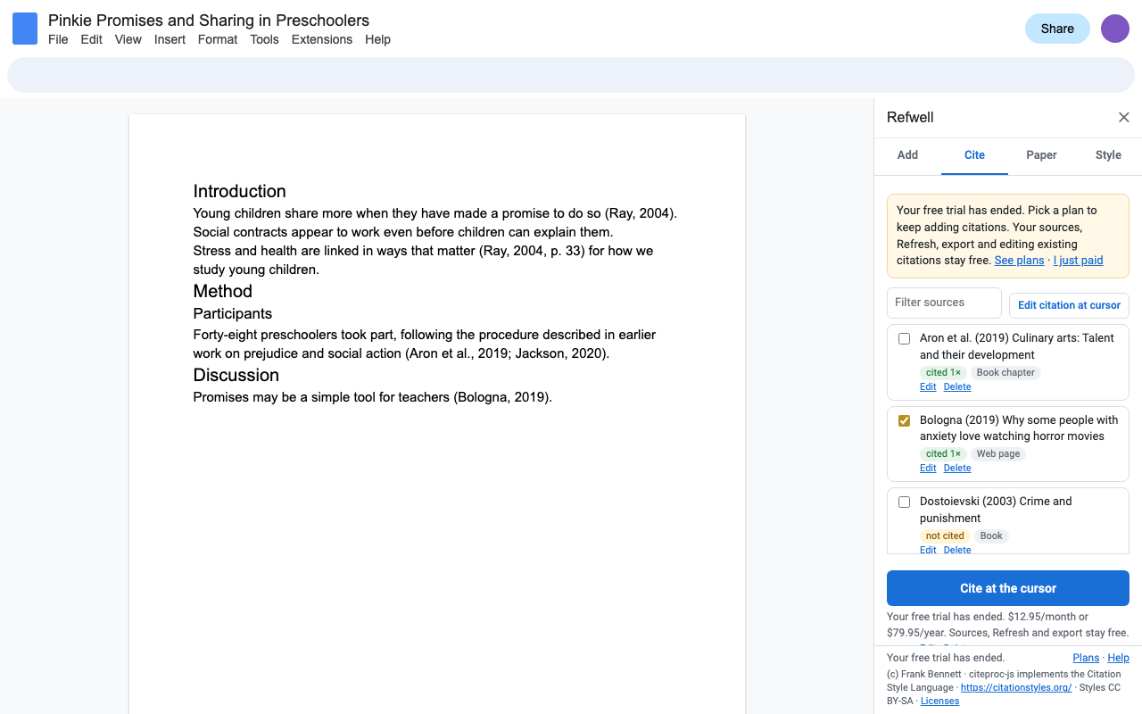Open the Insert menu
1142x714 pixels.
coord(170,39)
